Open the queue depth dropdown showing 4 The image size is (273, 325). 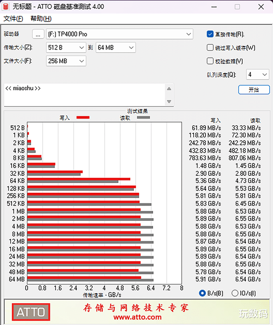tap(258, 74)
